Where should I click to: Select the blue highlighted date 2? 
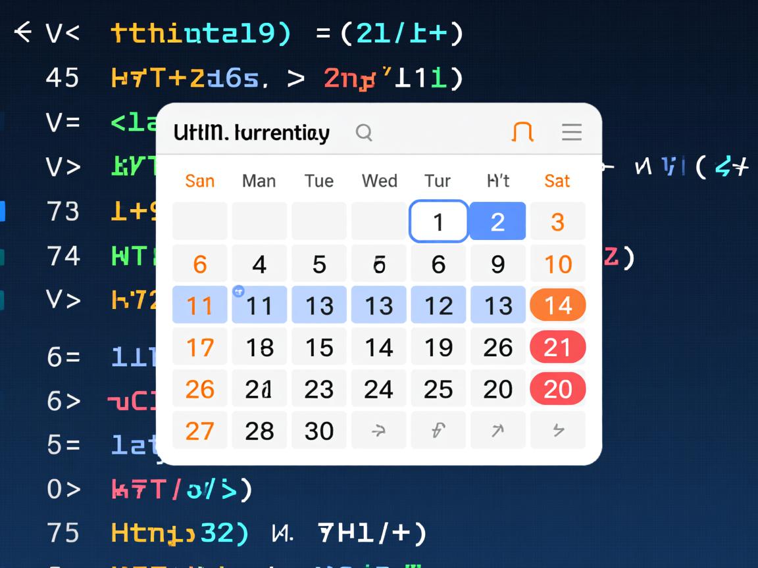tap(497, 222)
